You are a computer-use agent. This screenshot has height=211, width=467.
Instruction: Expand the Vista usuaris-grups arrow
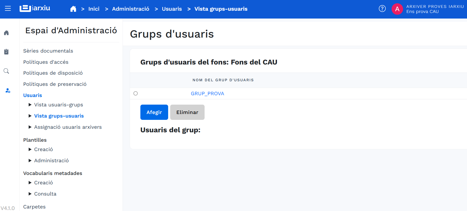(30, 105)
